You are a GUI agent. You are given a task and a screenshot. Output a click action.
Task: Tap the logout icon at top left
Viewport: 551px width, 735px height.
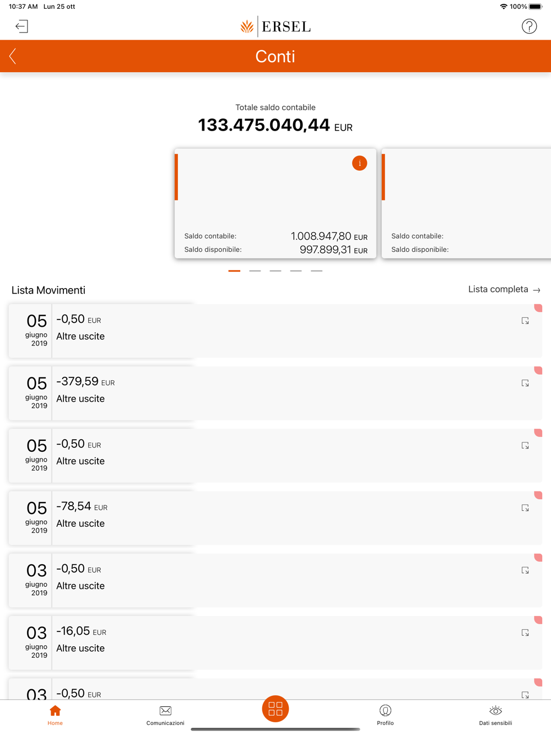click(x=21, y=26)
